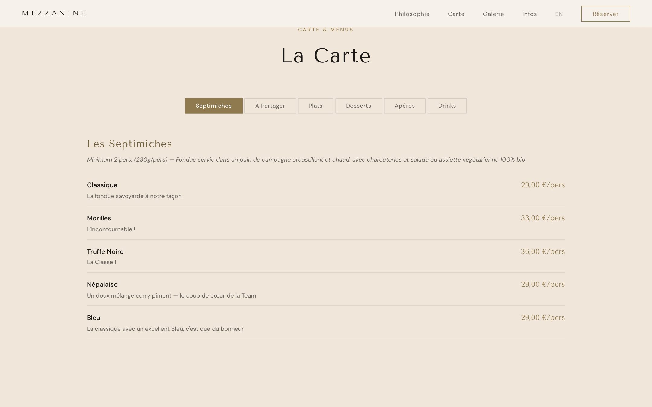This screenshot has height=407, width=652.
Task: Select the Septimiches tab
Action: pos(214,106)
